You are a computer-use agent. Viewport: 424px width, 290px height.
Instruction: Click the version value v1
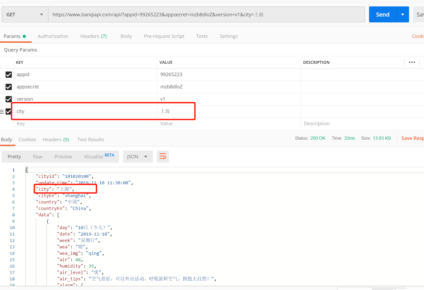[229, 99]
